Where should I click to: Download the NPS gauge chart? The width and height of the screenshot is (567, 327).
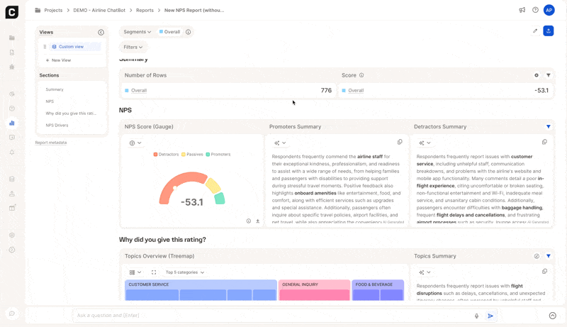tap(257, 221)
